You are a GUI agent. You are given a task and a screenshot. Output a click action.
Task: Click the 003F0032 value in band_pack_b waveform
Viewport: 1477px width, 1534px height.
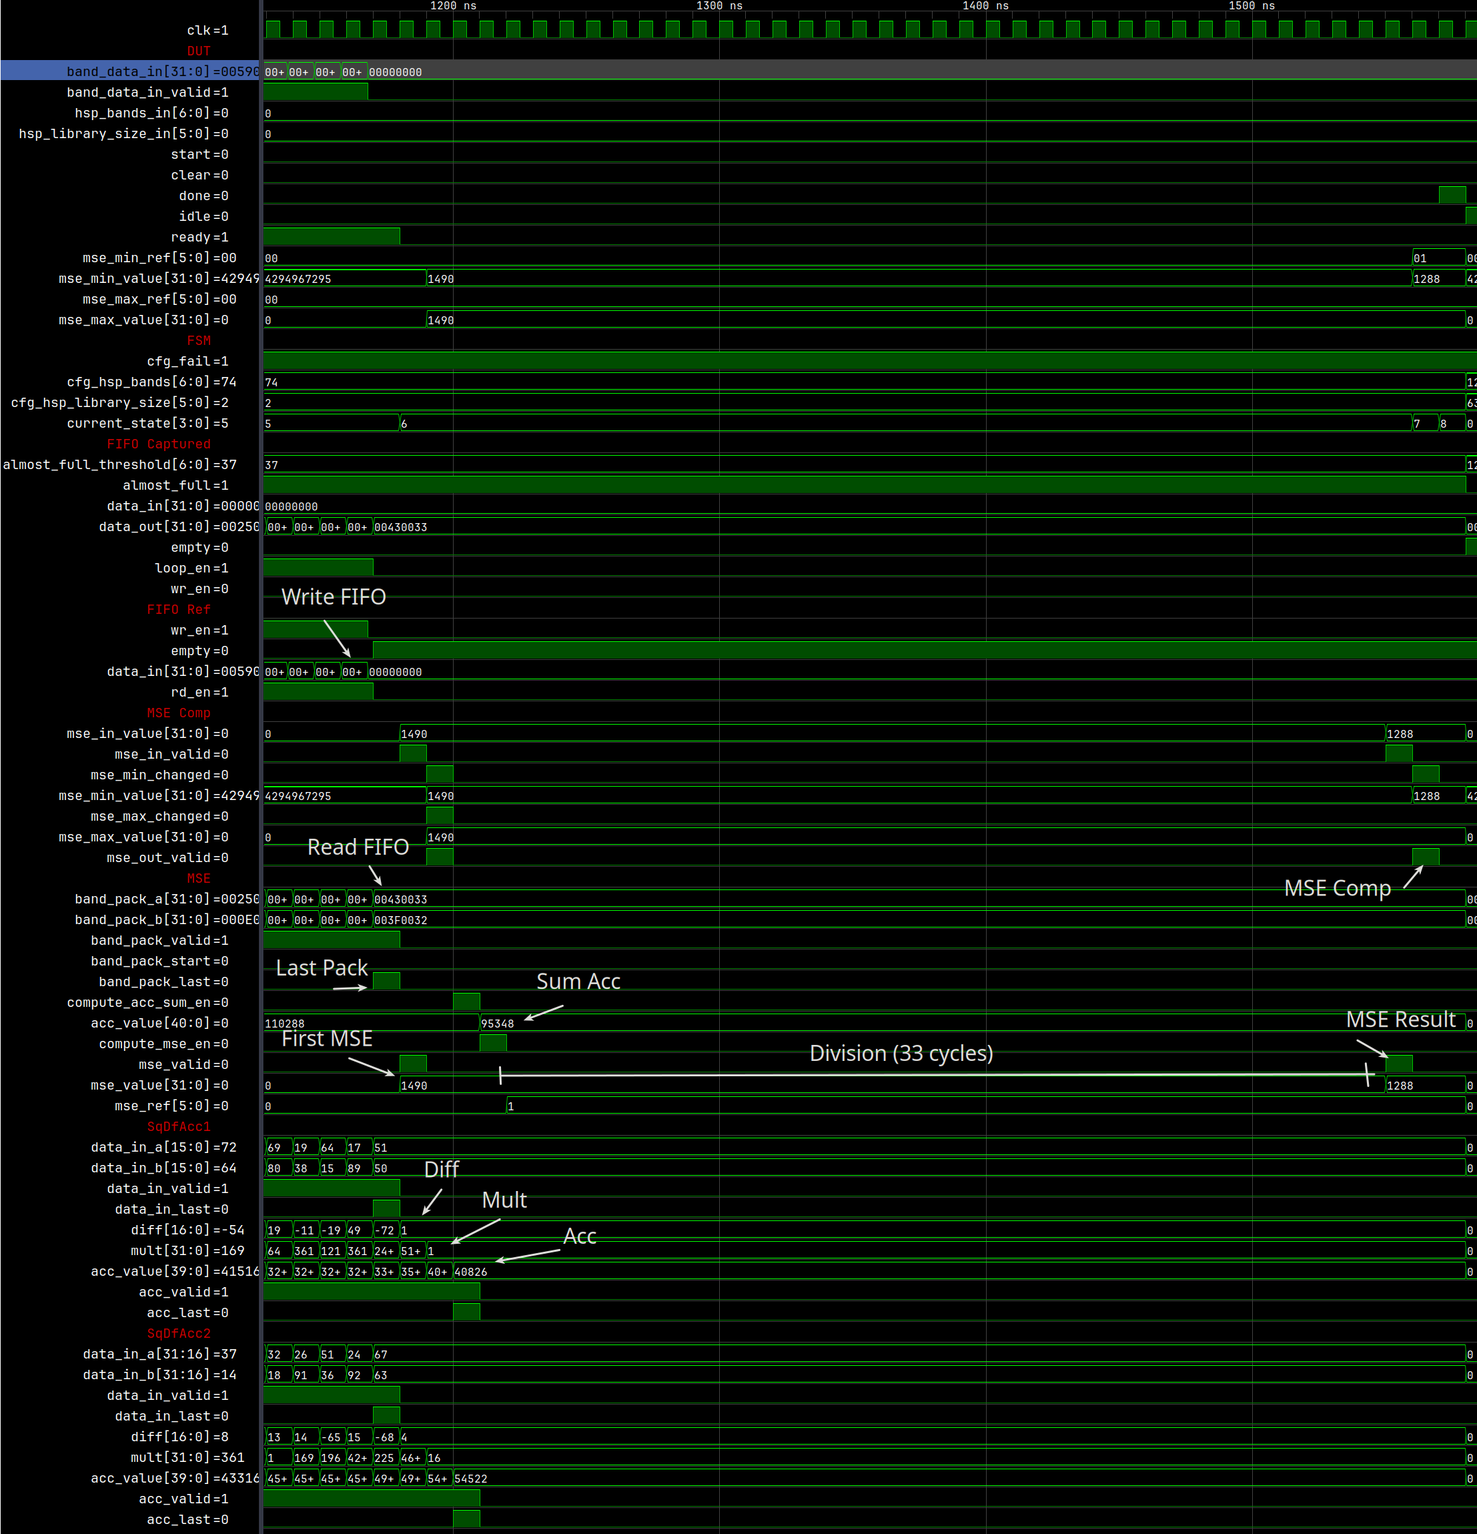[x=400, y=920]
